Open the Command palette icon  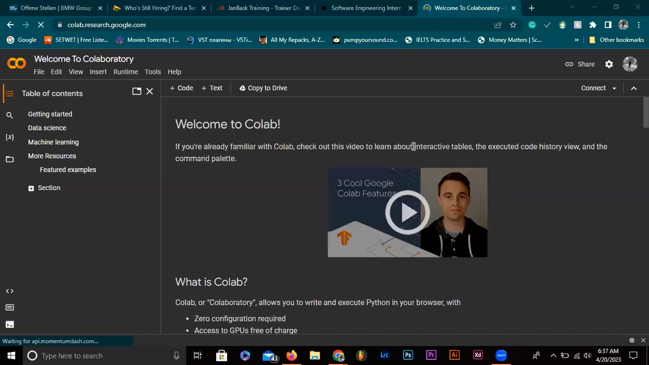pyautogui.click(x=10, y=307)
